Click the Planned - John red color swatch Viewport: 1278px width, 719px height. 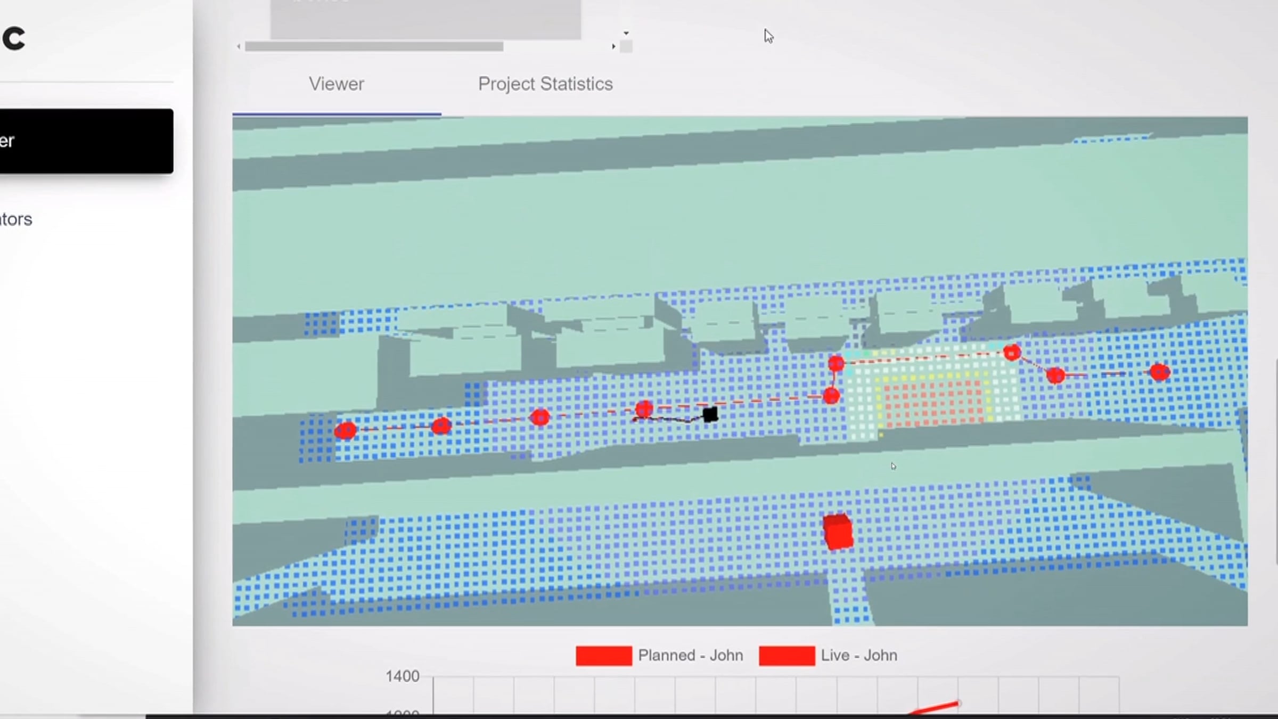(x=604, y=656)
